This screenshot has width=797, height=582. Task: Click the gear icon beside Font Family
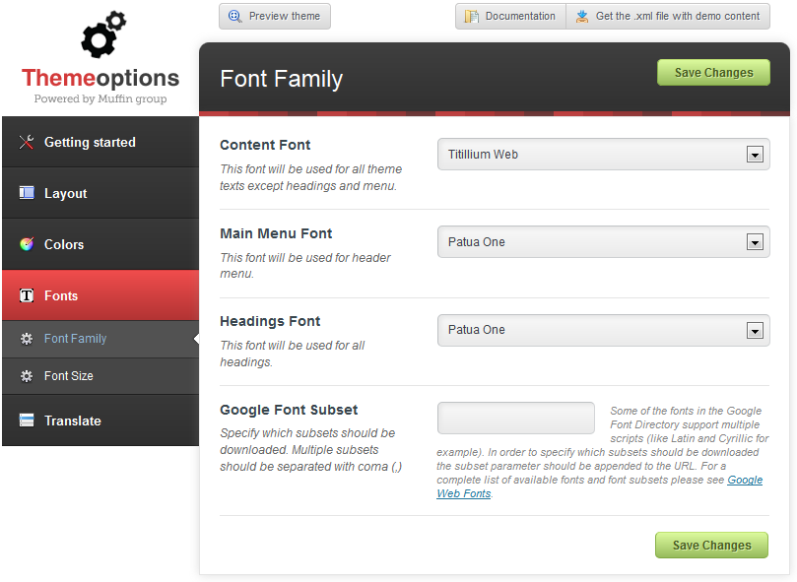(x=27, y=339)
